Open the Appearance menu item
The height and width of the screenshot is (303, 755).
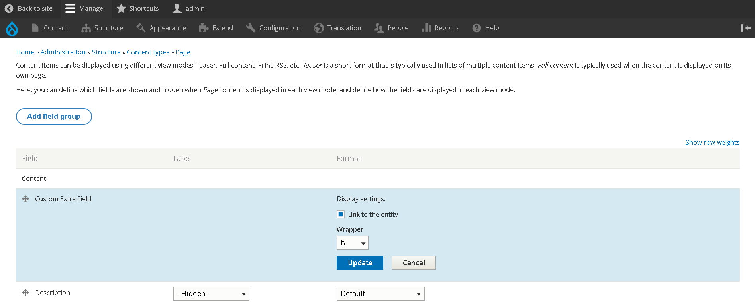click(x=161, y=28)
